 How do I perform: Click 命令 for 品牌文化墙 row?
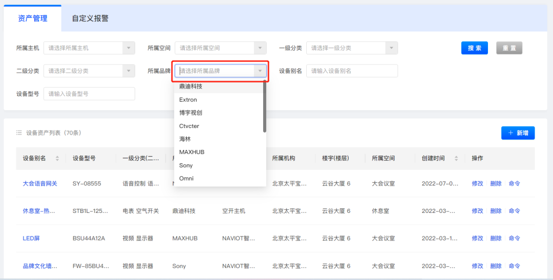pos(514,266)
